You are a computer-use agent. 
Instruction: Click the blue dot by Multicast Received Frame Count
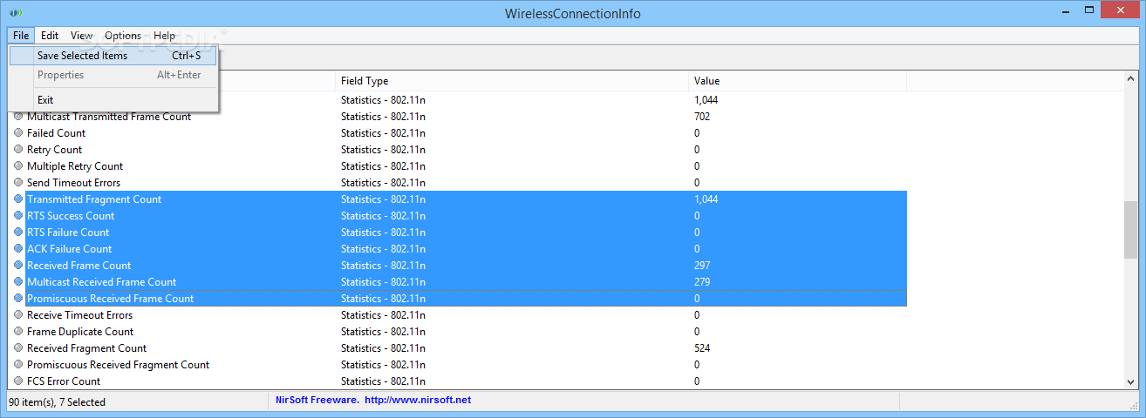point(19,282)
